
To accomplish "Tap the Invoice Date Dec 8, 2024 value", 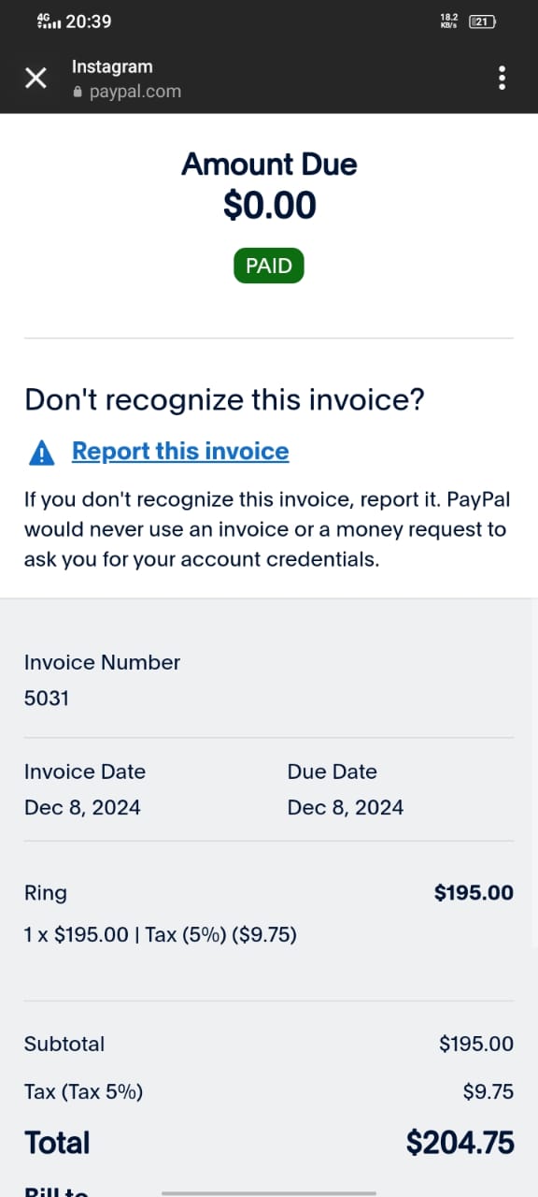I will click(82, 807).
